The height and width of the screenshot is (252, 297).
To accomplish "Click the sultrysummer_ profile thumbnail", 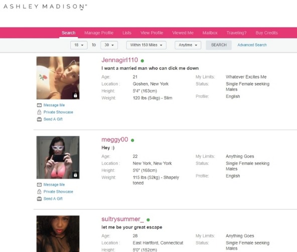I will [58, 233].
